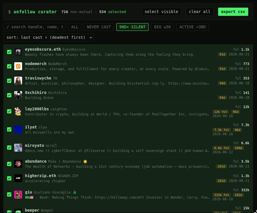The image size is (257, 213).
Task: Click the 12k fol badge
Action: click(x=221, y=112)
